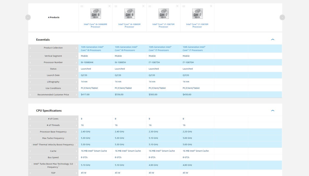Screen dimensions: 309x176
Task: Click the Core i9 badge image for i9-10885H
Action: (130, 14)
